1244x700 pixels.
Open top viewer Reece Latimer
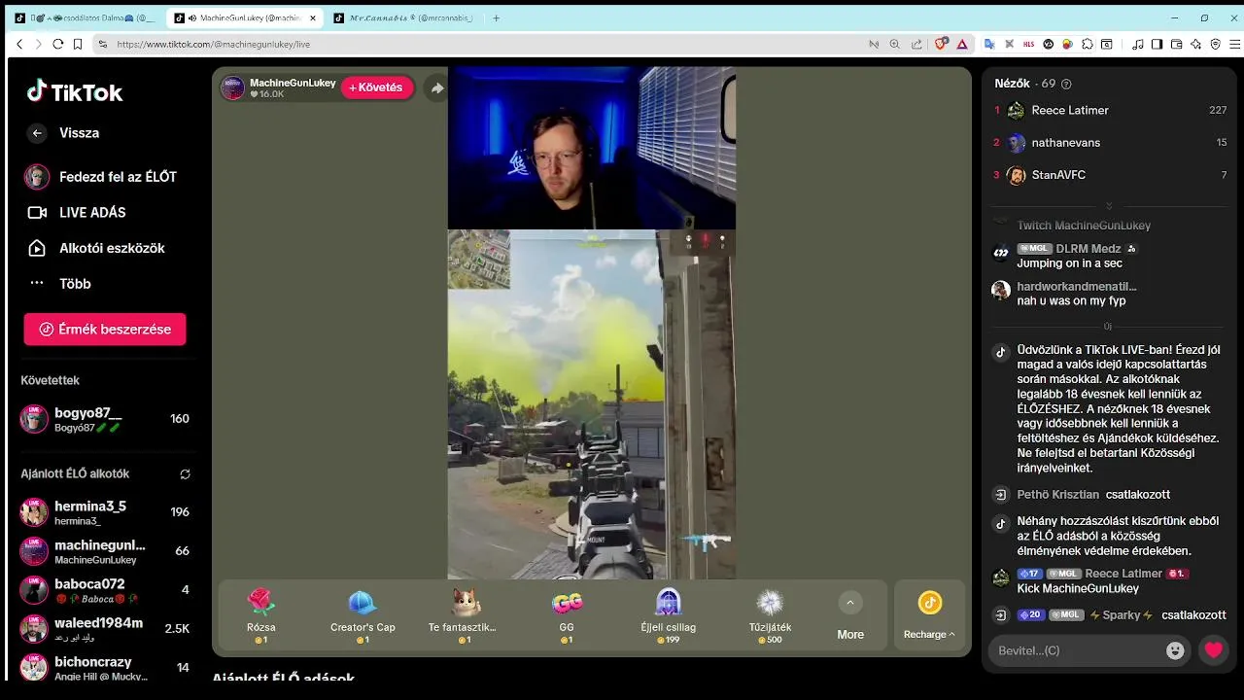pyautogui.click(x=1110, y=111)
